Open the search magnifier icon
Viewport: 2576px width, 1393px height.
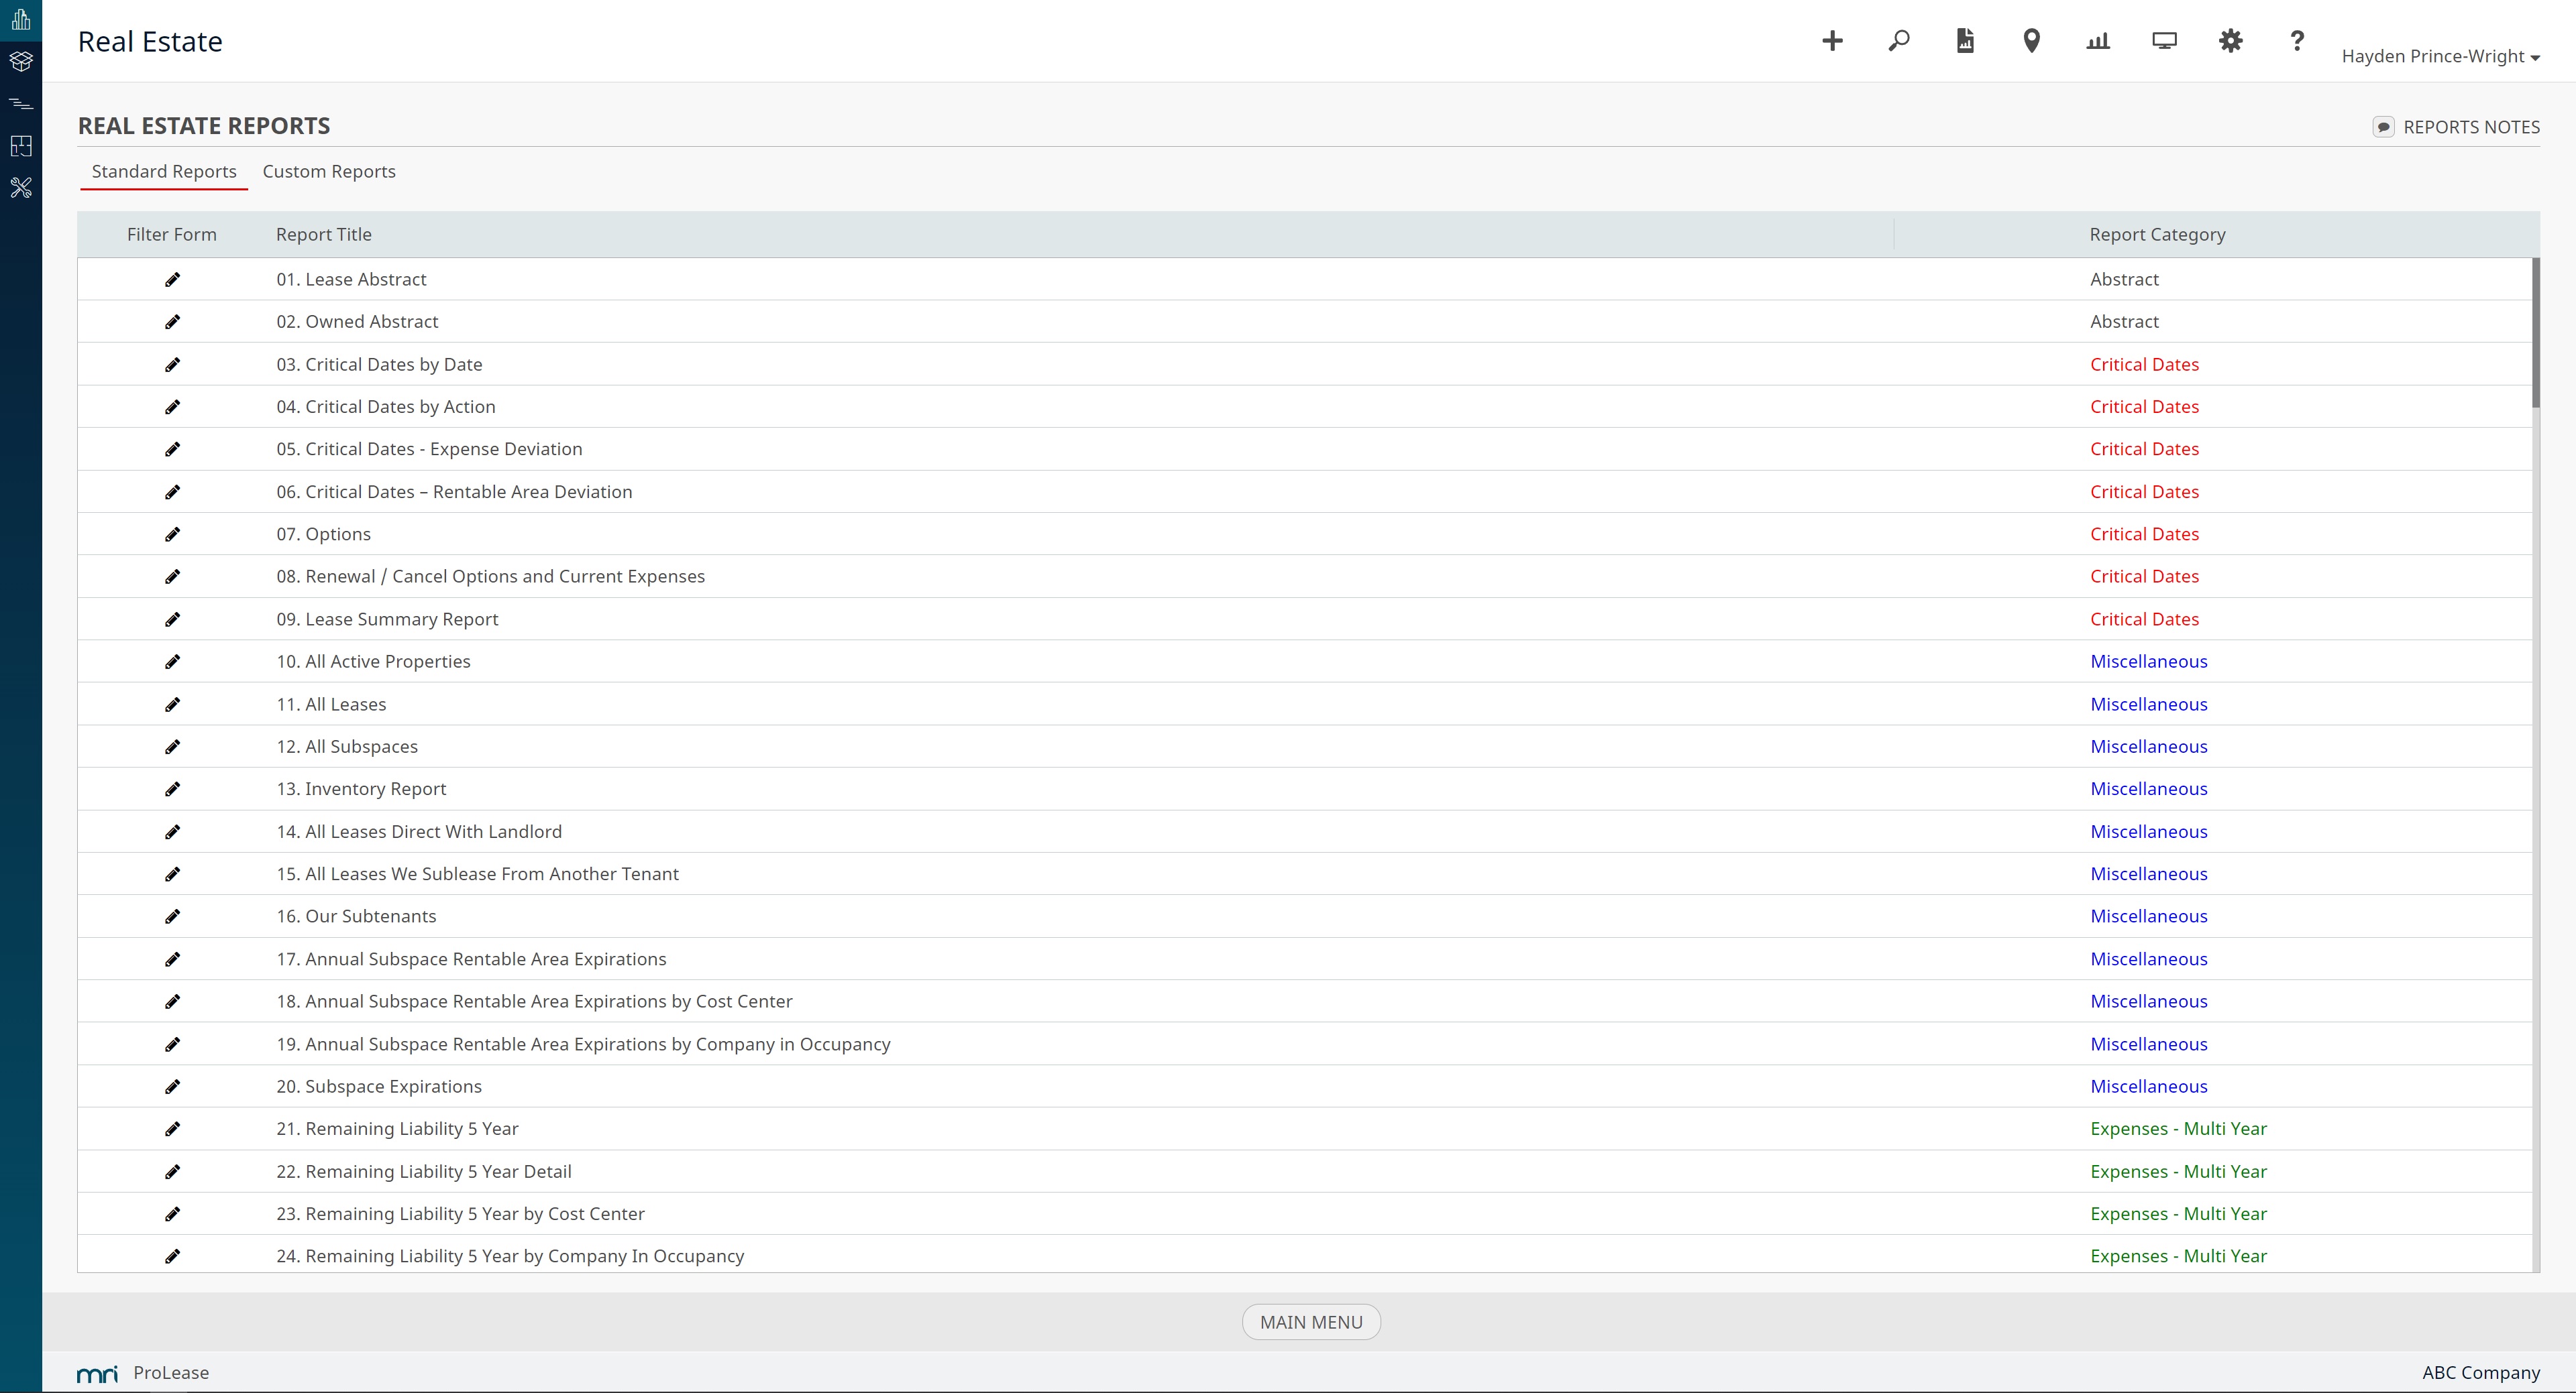point(1898,41)
